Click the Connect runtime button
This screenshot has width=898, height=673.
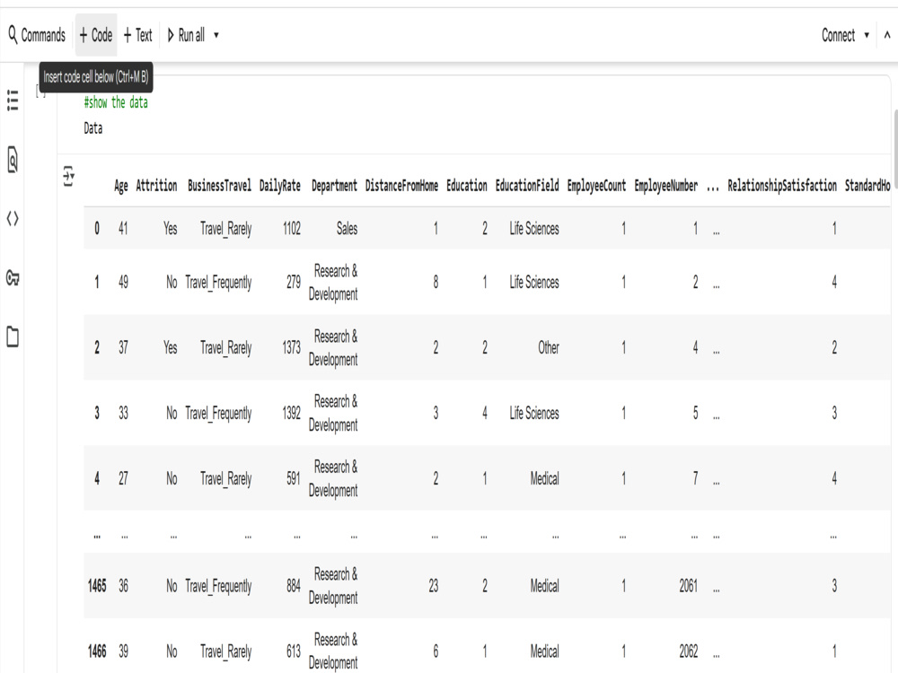click(x=838, y=36)
